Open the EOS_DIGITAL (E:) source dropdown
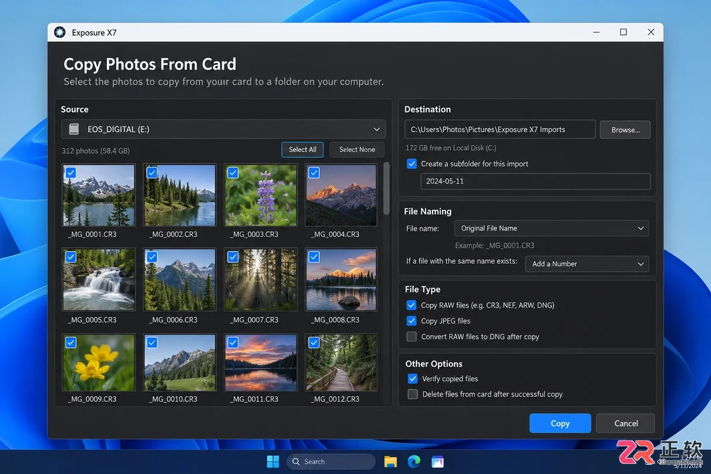 pos(224,130)
